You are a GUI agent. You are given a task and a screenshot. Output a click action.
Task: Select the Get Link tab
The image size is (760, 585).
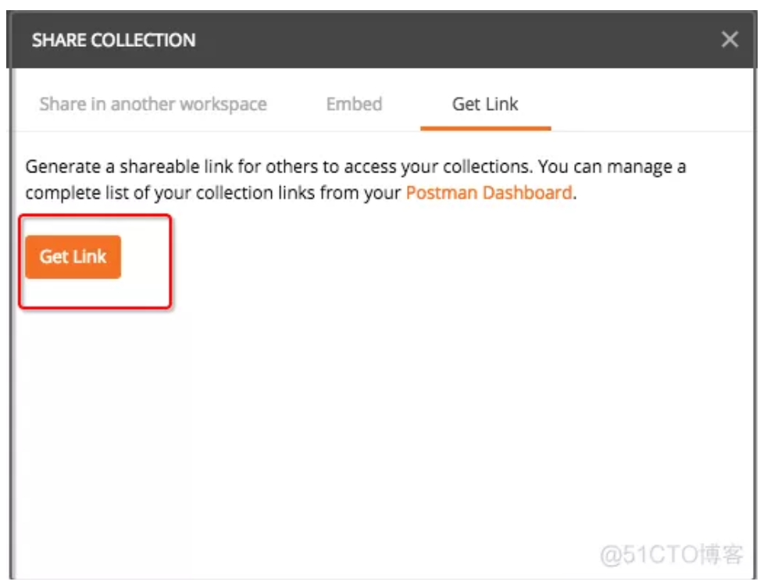click(485, 104)
